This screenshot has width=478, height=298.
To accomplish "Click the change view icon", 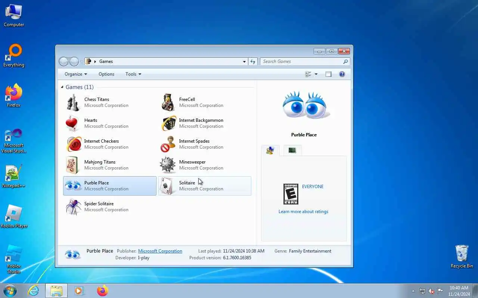I will [x=308, y=74].
